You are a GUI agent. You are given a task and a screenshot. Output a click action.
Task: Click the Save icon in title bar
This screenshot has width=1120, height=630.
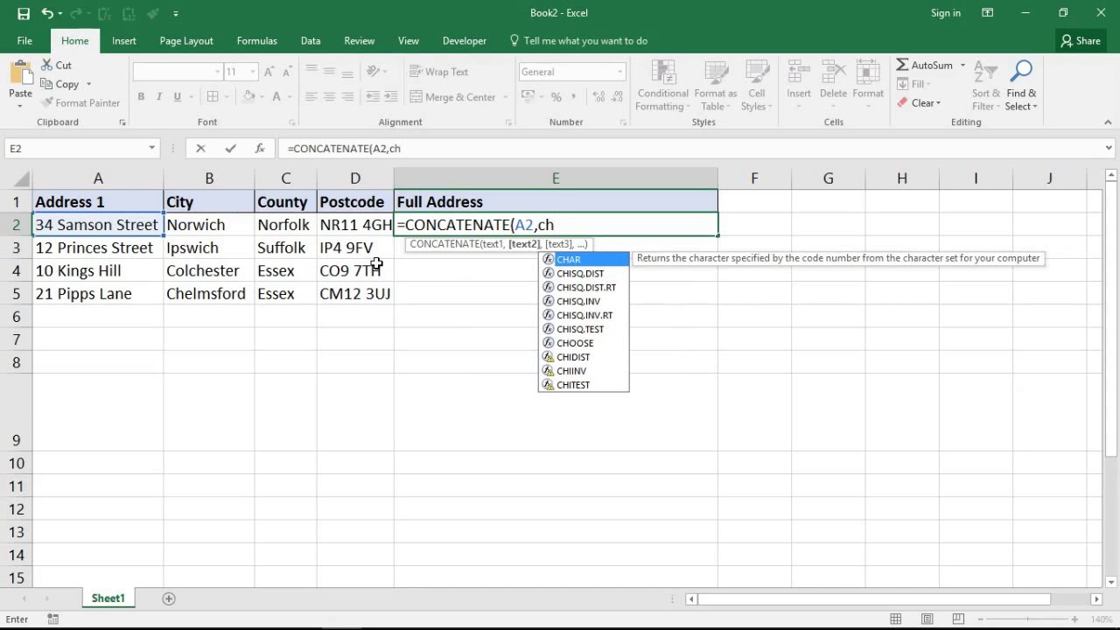click(24, 13)
